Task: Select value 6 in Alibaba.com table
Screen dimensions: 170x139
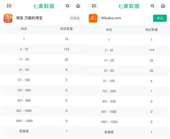Action: (152, 81)
